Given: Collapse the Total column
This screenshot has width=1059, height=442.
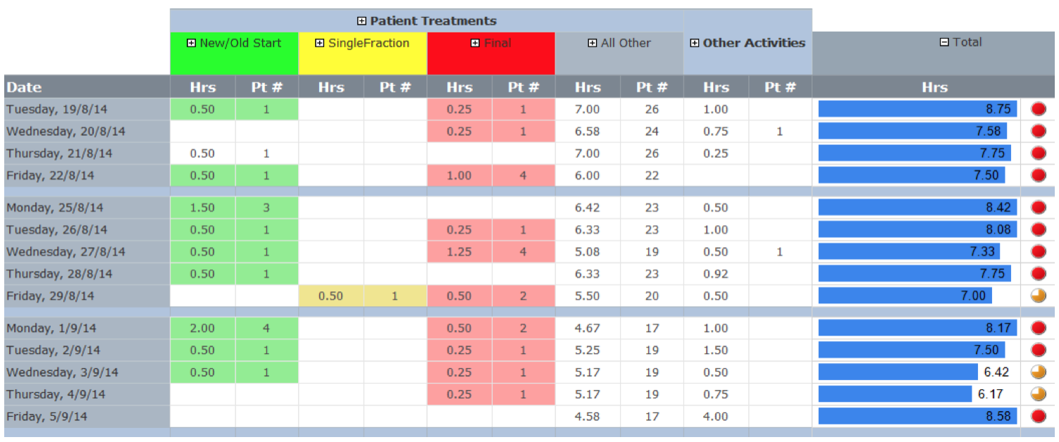Looking at the screenshot, I should tap(944, 42).
